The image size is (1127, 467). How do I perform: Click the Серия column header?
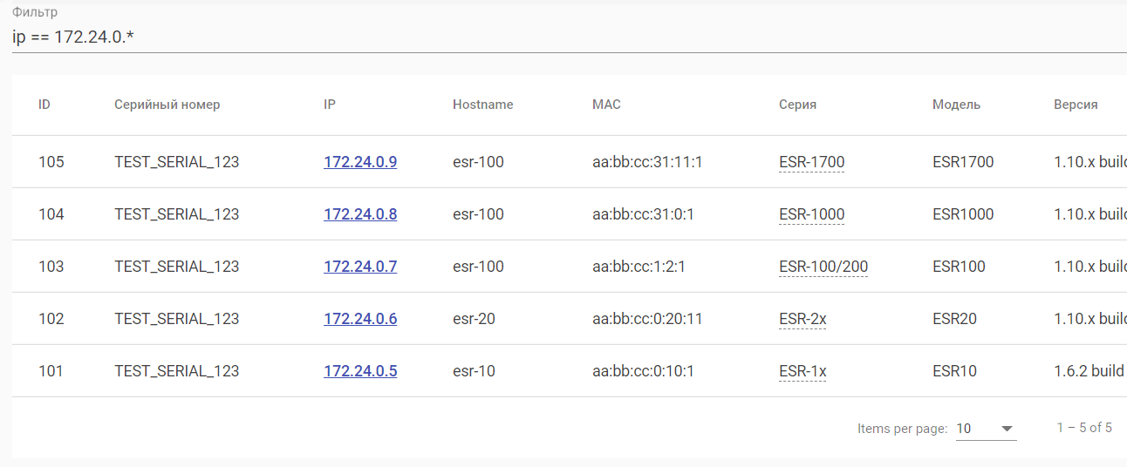coord(797,105)
